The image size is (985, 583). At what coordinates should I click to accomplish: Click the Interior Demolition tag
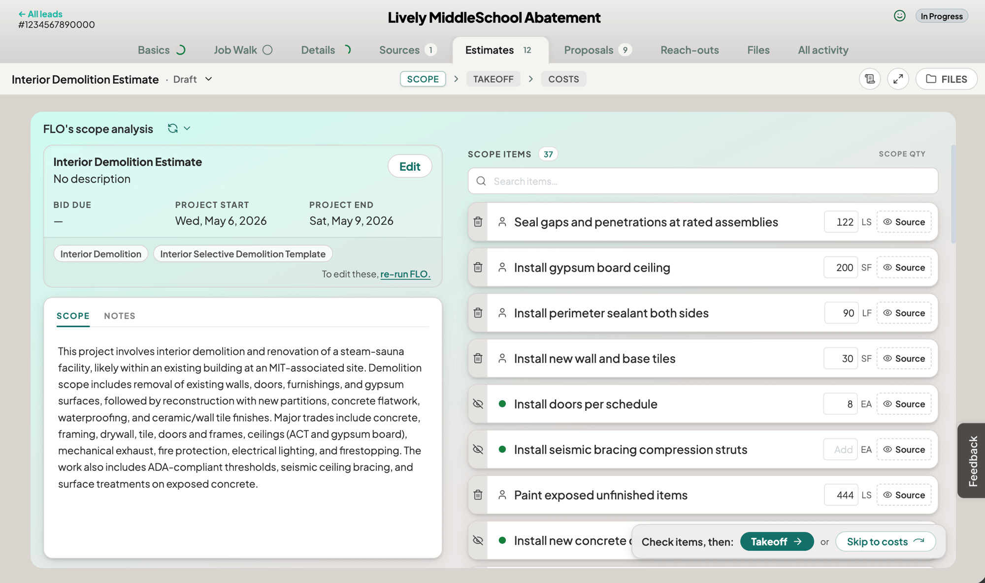click(x=101, y=254)
